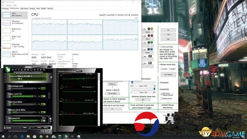247x139 pixels.
Task: Click the Fan Speed Auto button
Action: click(44, 118)
